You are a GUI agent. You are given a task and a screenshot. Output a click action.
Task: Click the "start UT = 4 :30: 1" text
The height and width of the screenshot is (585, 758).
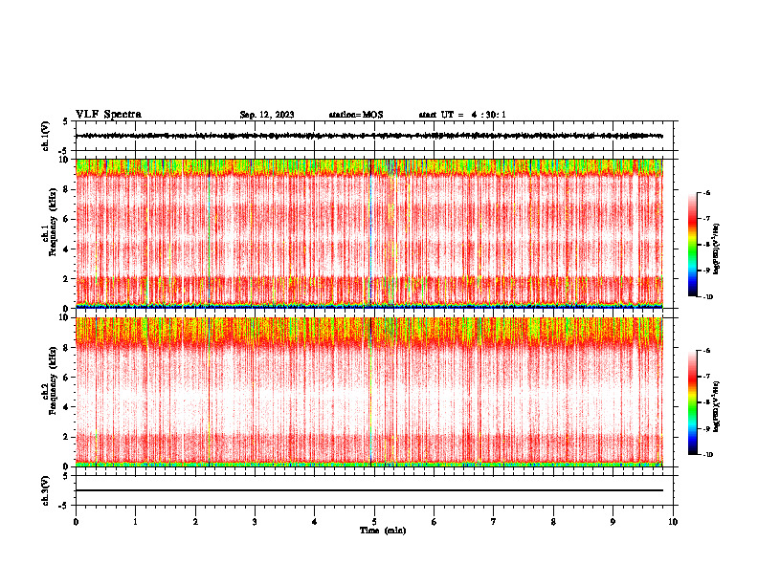pyautogui.click(x=462, y=115)
